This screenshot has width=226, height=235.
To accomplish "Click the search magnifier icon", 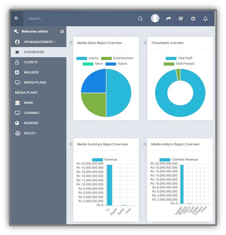I will pos(140,19).
